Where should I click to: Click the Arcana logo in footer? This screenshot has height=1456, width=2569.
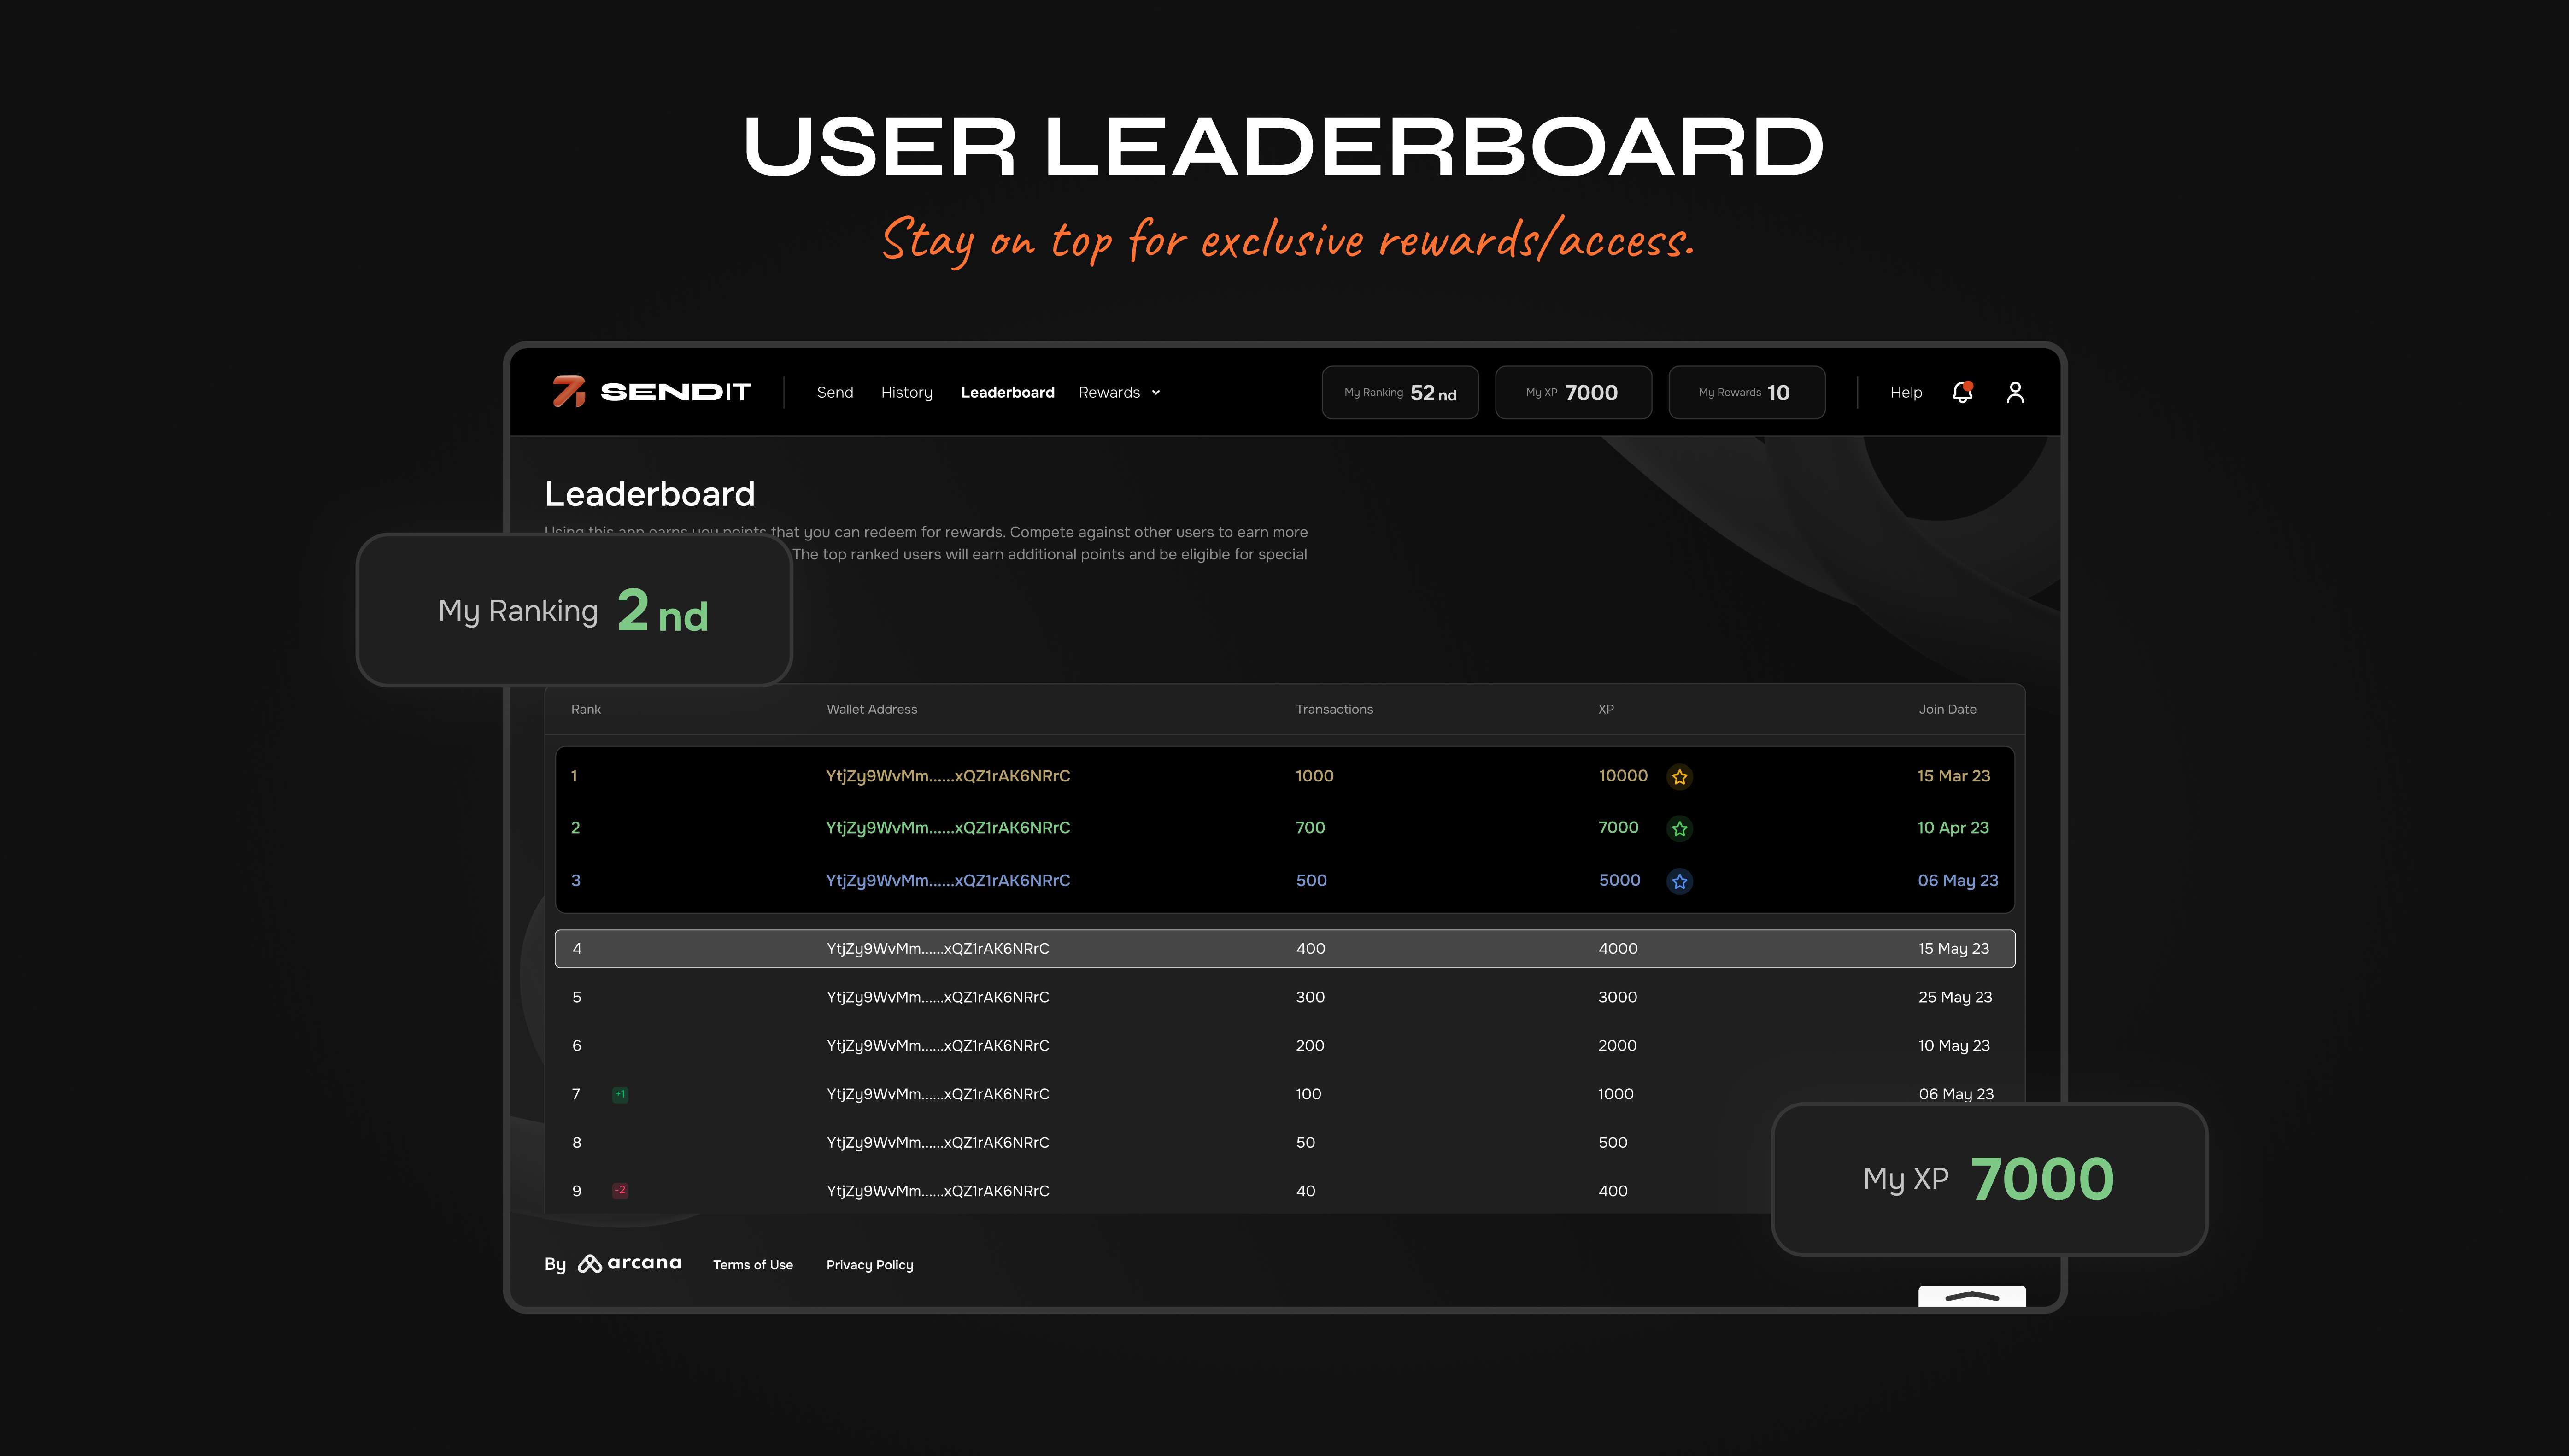point(630,1263)
